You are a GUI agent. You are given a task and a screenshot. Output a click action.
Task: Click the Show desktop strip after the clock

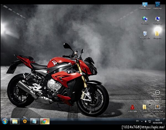tap(165, 121)
